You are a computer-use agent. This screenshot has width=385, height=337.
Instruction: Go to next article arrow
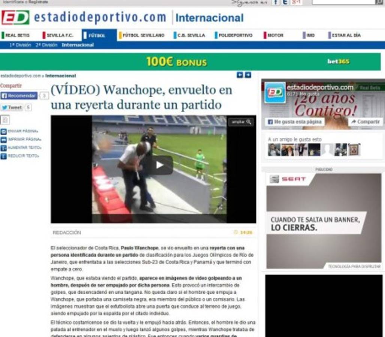pos(248,75)
